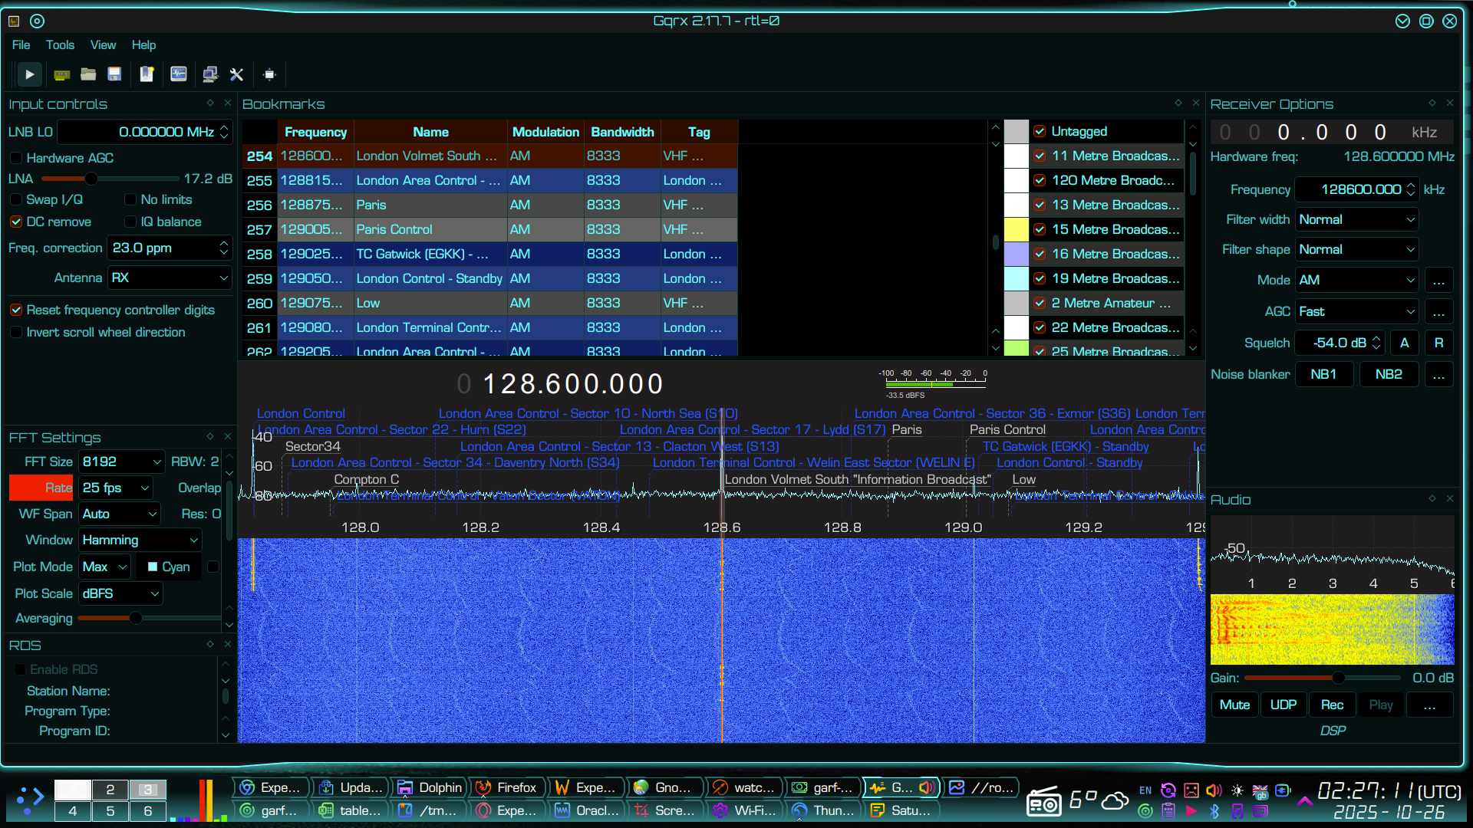Open the Mode dropdown showing AM
Viewport: 1473px width, 828px height.
point(1356,281)
